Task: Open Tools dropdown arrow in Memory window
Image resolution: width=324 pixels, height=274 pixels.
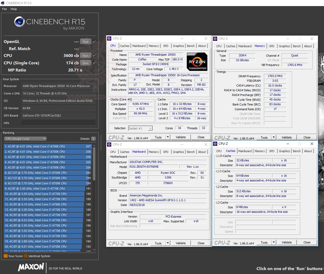Action: 274,137
